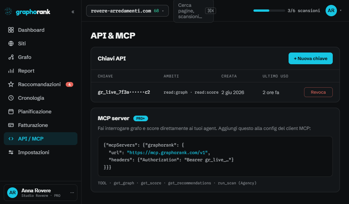This screenshot has width=349, height=204.
Task: Click the run_scan (Agency) tool name
Action: (x=237, y=183)
